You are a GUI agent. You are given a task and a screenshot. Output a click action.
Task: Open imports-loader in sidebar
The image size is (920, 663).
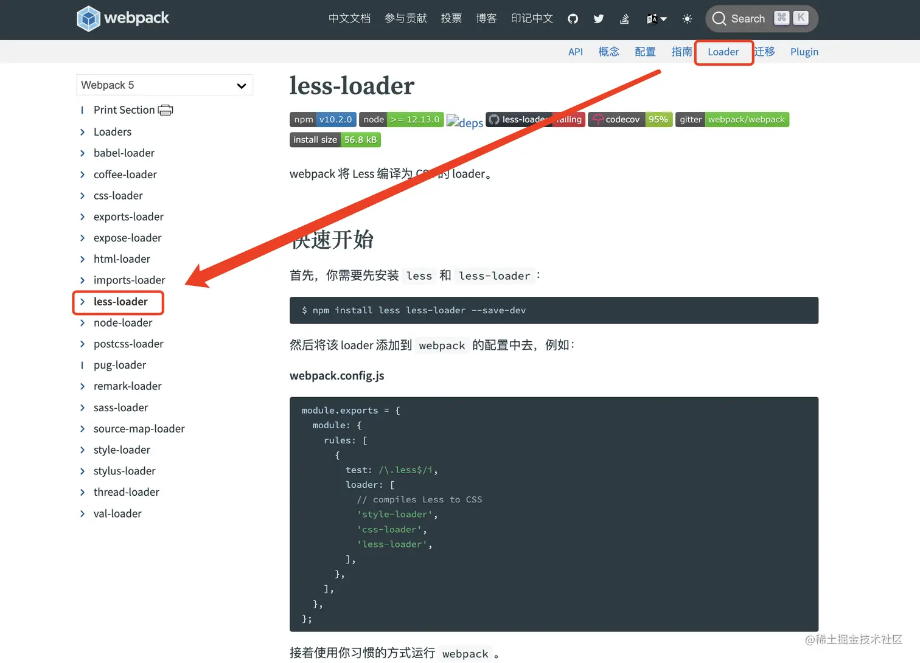coord(129,280)
